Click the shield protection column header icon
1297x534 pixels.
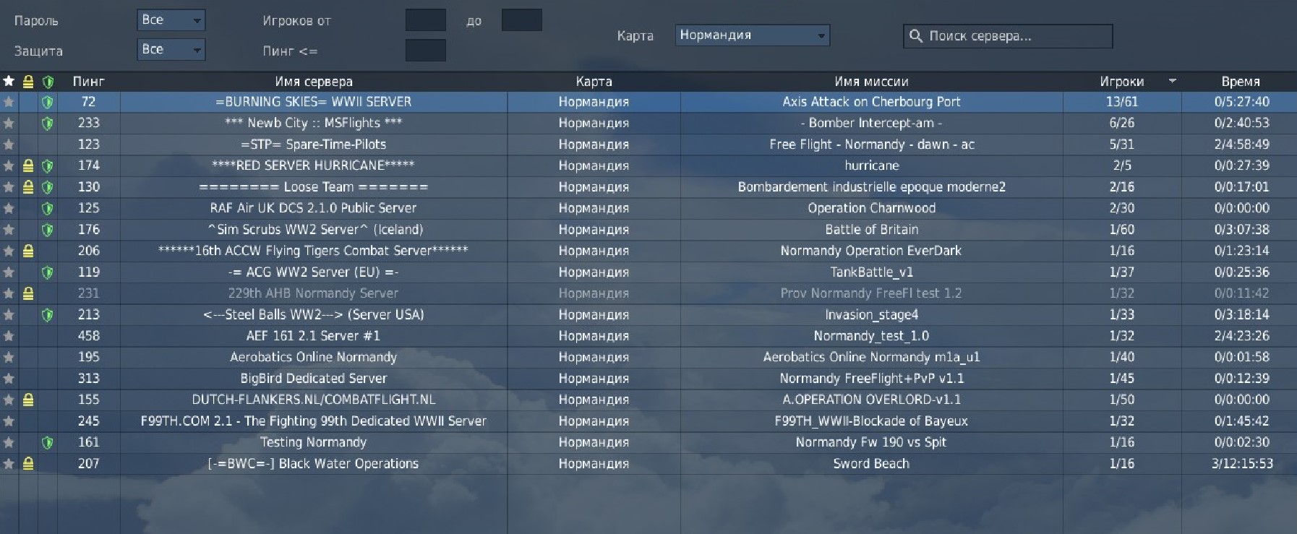pos(48,82)
